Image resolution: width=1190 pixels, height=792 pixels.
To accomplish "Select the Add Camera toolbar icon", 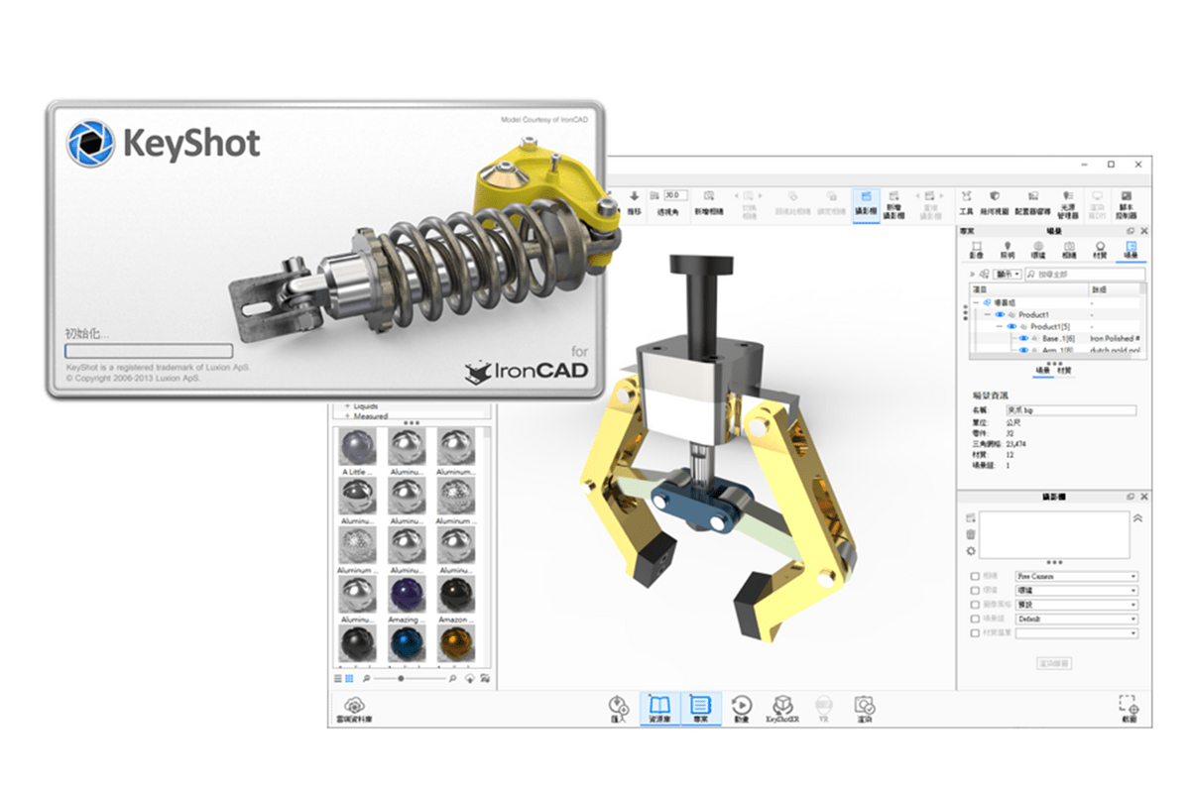I will [x=892, y=201].
